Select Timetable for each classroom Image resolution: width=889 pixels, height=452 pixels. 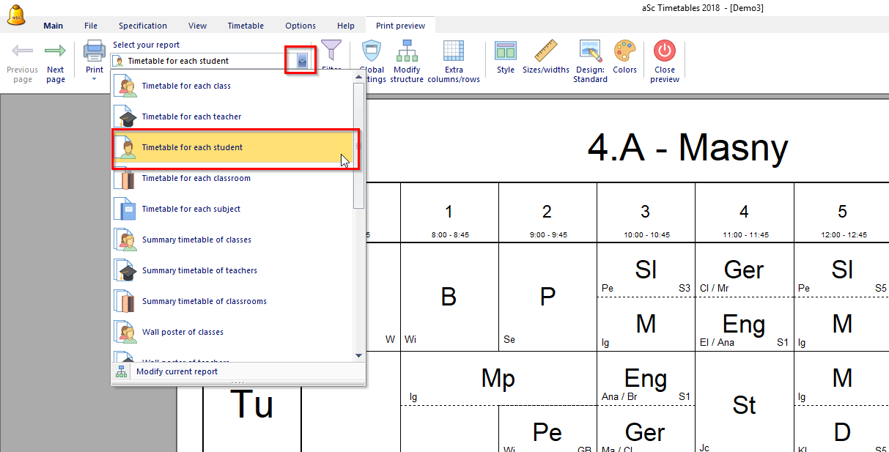point(196,179)
